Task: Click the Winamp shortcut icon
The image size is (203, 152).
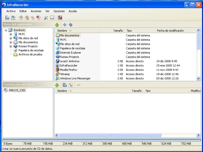Action: [x=58, y=74]
